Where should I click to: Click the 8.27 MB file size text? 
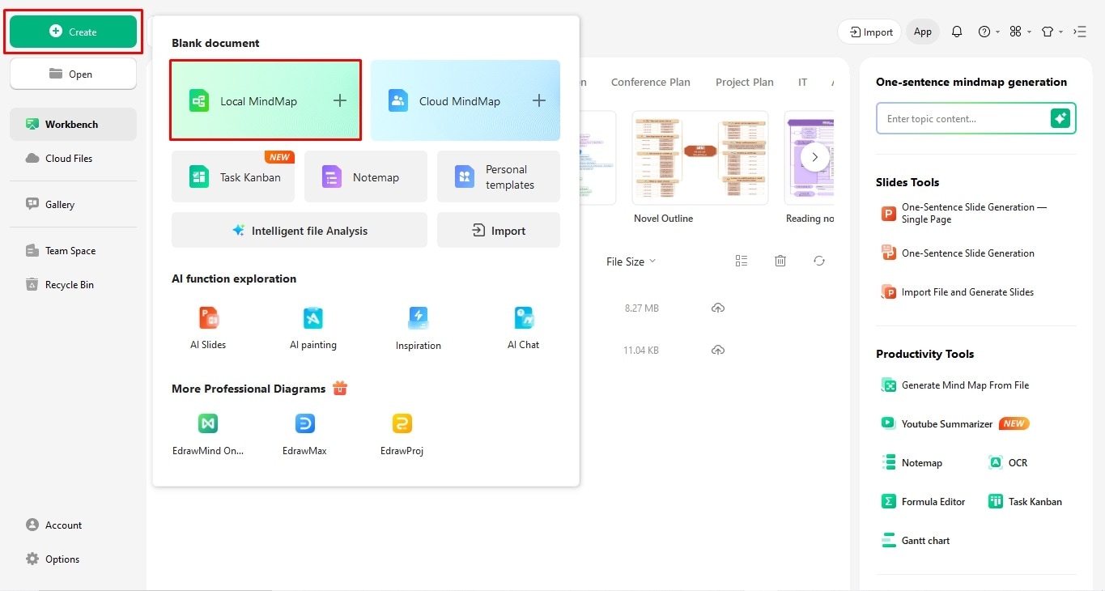click(642, 308)
